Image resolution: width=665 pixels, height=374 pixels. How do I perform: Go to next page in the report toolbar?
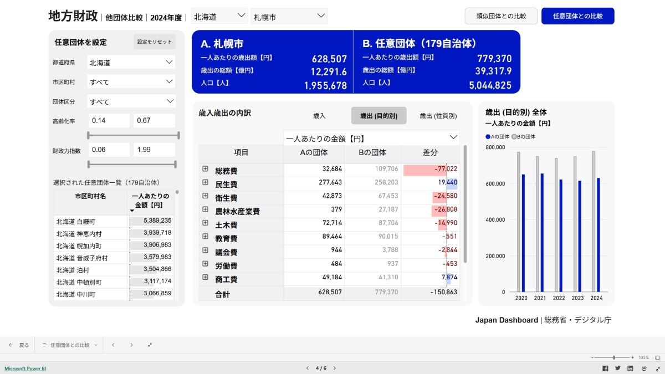(131, 345)
